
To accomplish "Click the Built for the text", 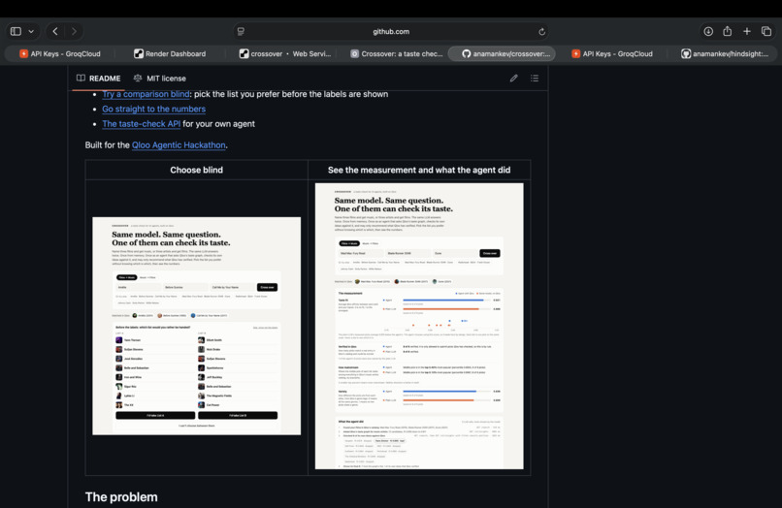I will coord(108,145).
